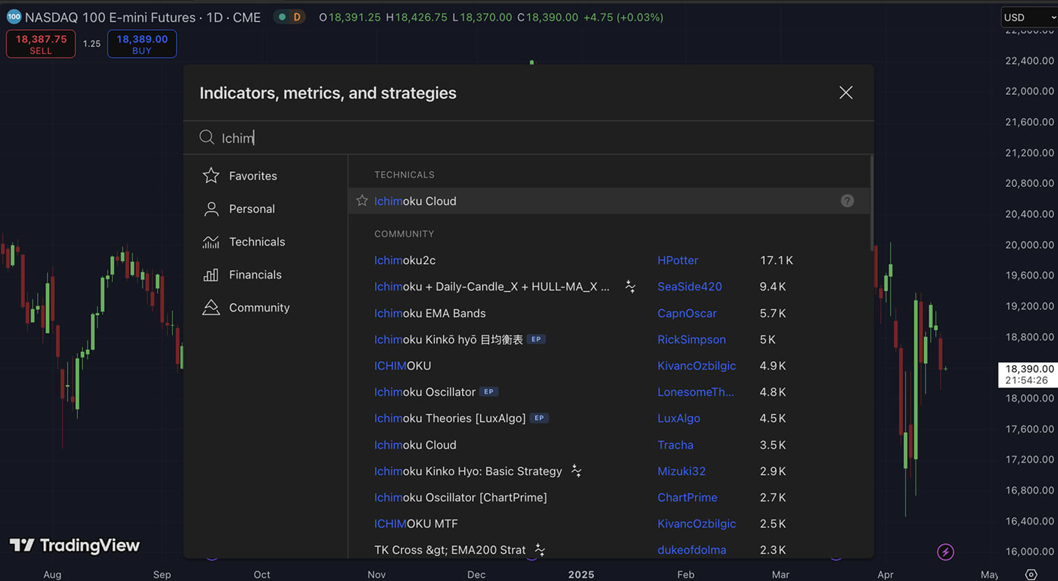
Task: Click the EP badge on Ichimoku Kinkō hyō
Action: [x=536, y=339]
